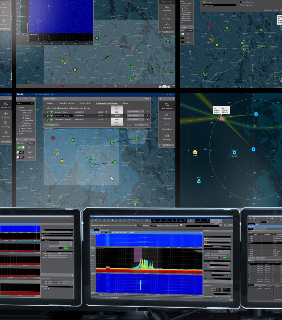
Task: Select the Grid tool in the spectrum analyzer toolbar
Action: point(96,221)
